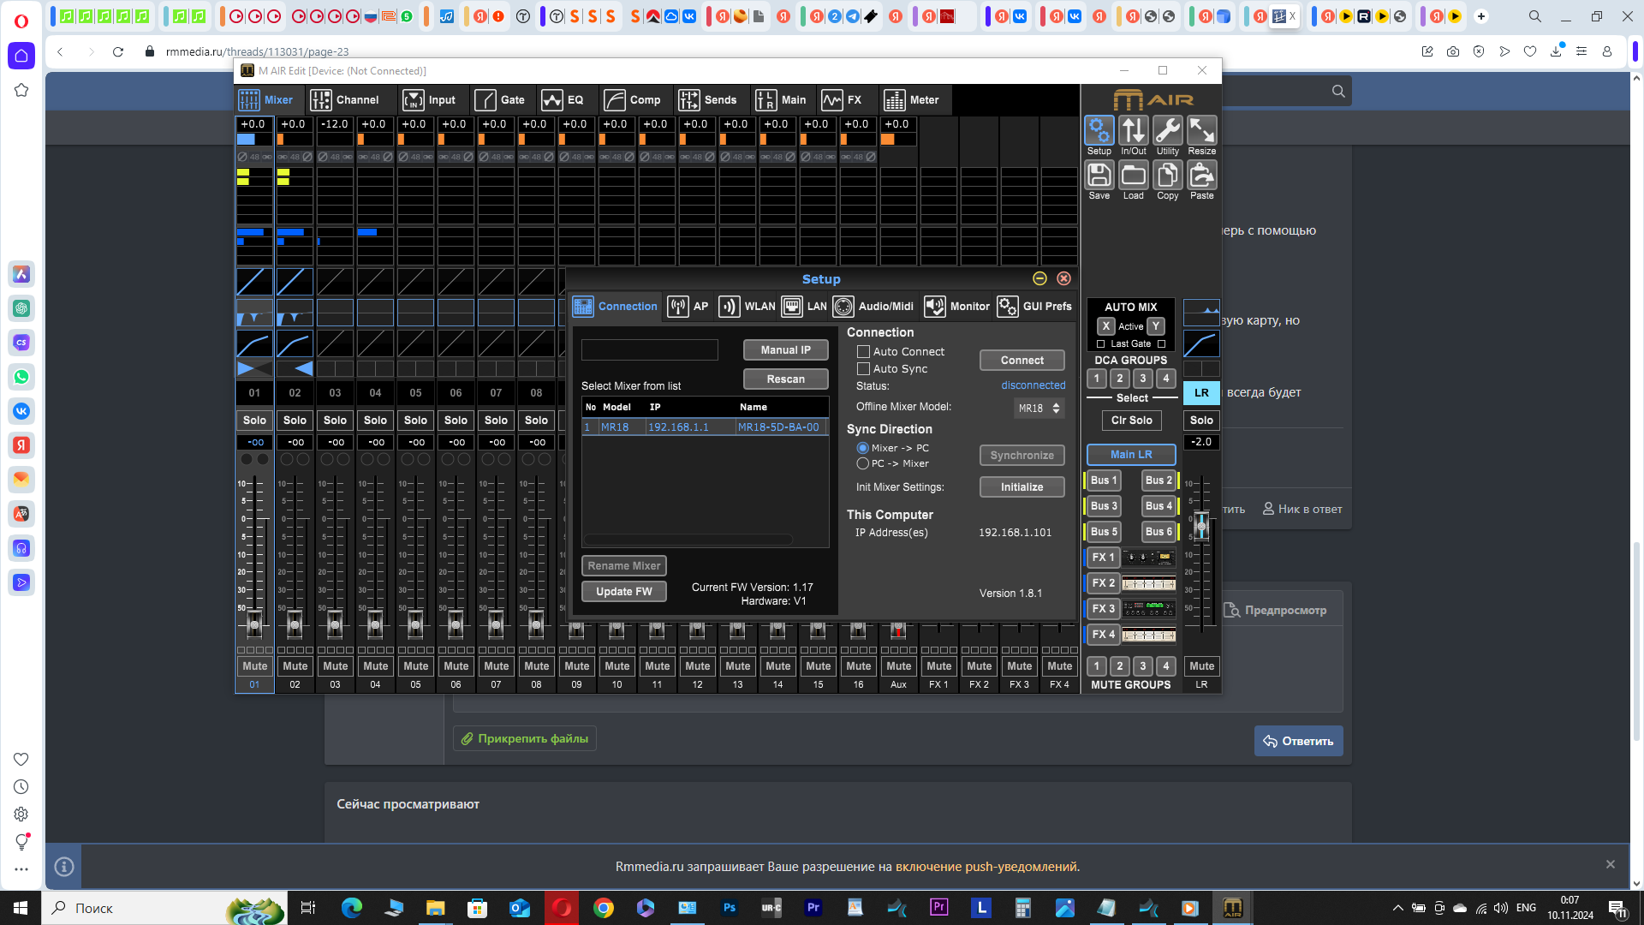Minimize the Setup panel with yellow button
Image resolution: width=1644 pixels, height=925 pixels.
click(x=1039, y=278)
